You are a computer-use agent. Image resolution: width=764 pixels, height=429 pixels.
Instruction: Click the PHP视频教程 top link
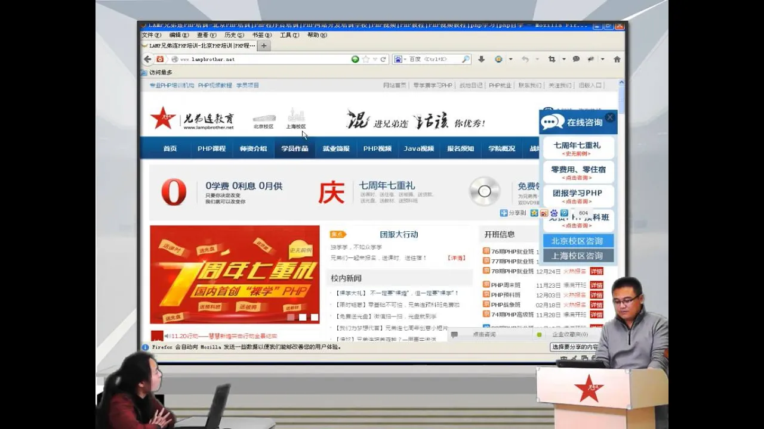tap(215, 85)
